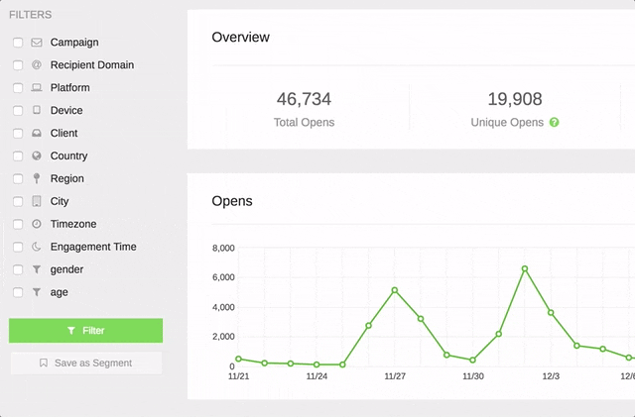Screen dimensions: 635x417
Task: Click the envelope icon beside Campaign
Action: [37, 42]
